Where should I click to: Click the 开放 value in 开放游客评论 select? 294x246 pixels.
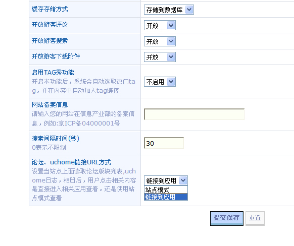153,26
